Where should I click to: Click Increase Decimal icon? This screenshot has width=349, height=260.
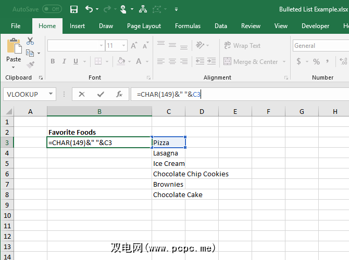click(x=343, y=61)
